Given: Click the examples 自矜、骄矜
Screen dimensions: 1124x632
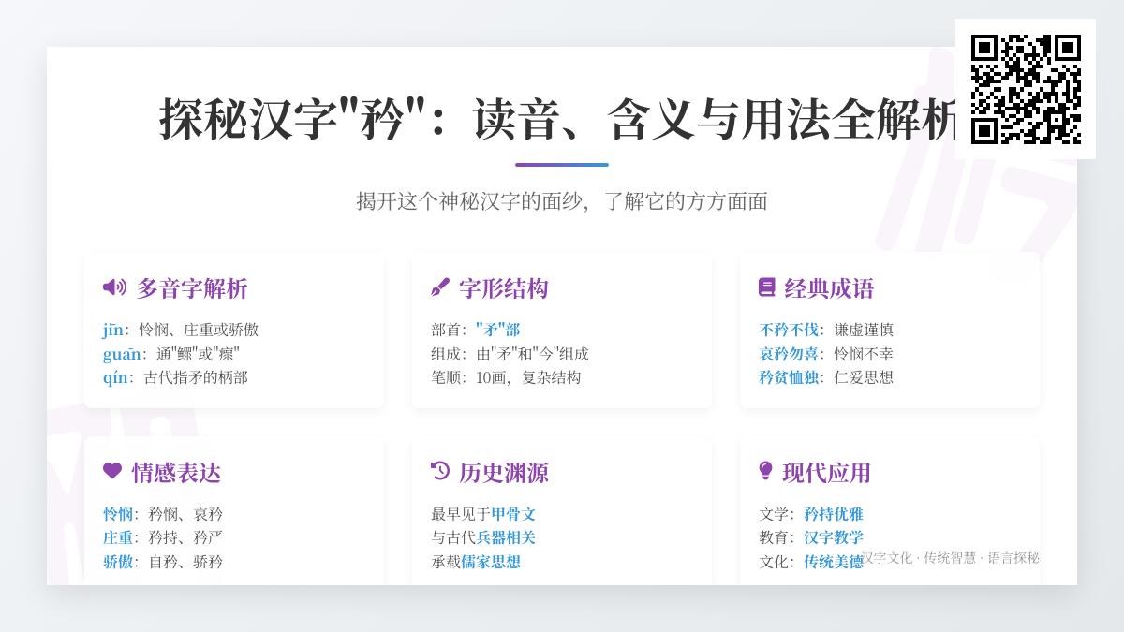Looking at the screenshot, I should [185, 562].
